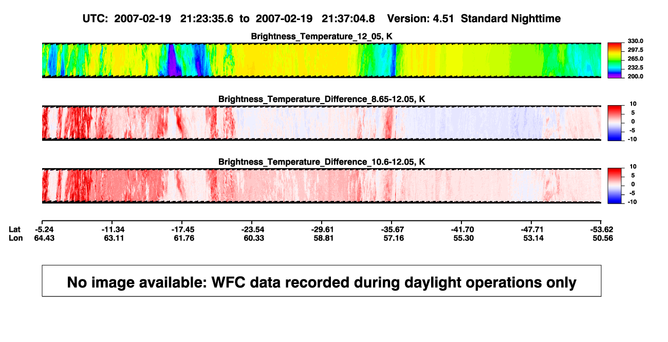Click longitude tick value '58.81'
668x342 pixels.
324,238
